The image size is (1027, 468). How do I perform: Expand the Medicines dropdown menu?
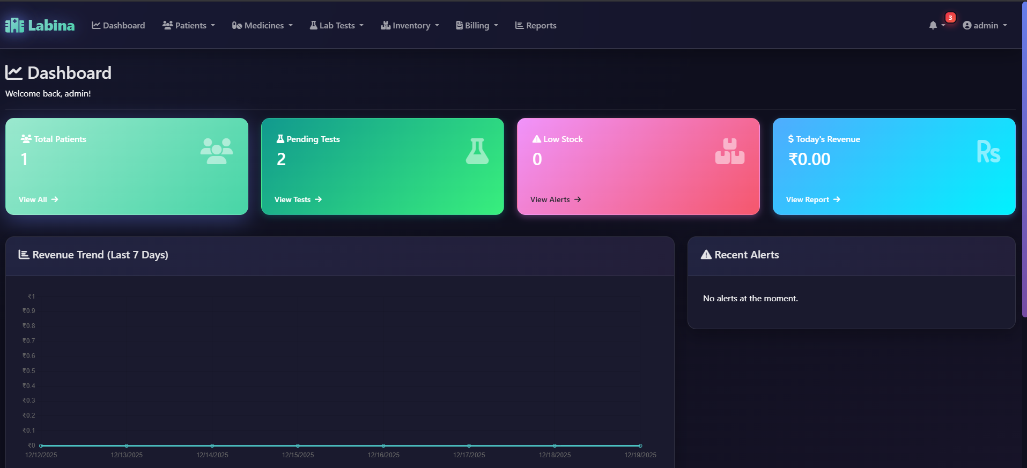[x=262, y=25]
